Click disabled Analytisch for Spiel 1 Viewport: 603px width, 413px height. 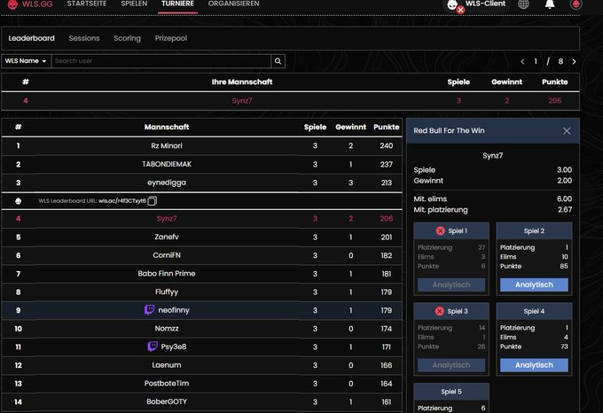[x=451, y=284]
